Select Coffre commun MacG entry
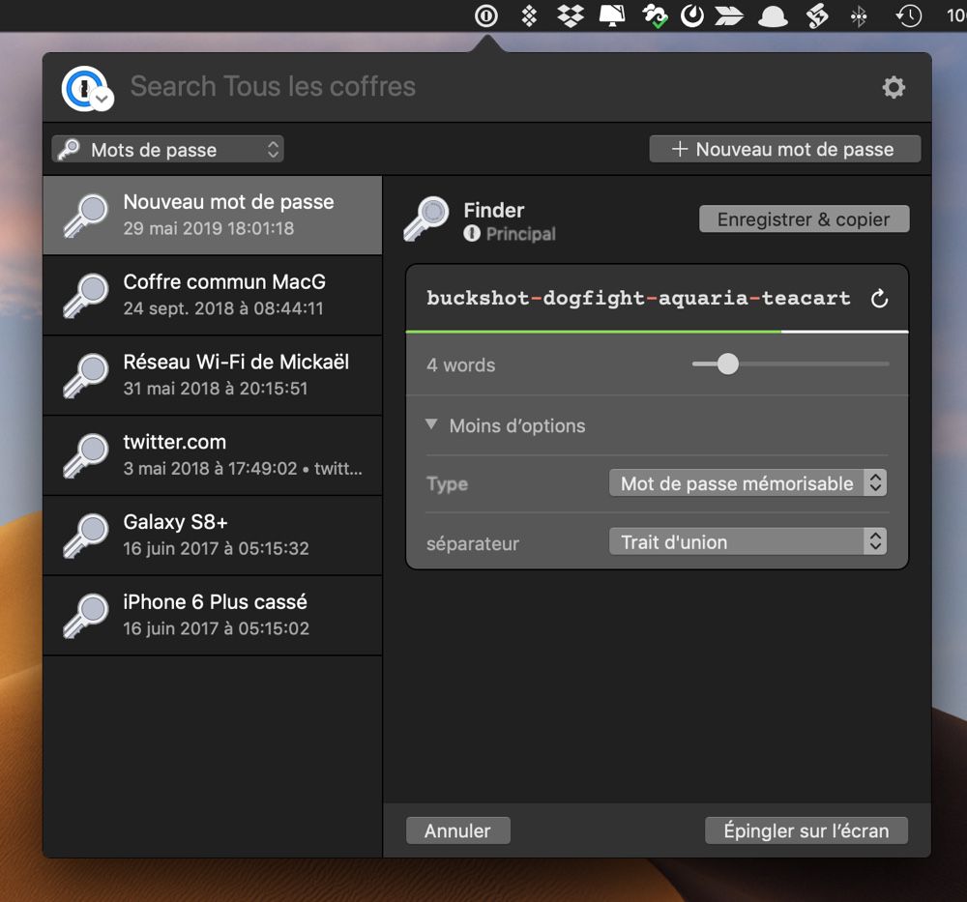 click(x=213, y=295)
